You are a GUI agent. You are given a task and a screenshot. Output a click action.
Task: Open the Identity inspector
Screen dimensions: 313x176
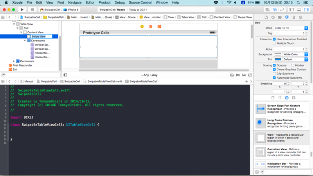[280, 17]
